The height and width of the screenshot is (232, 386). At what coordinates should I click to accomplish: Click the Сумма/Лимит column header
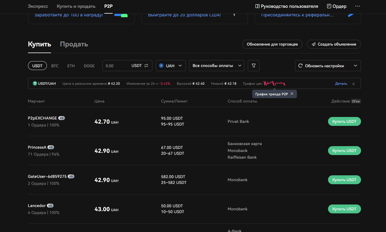pyautogui.click(x=174, y=101)
